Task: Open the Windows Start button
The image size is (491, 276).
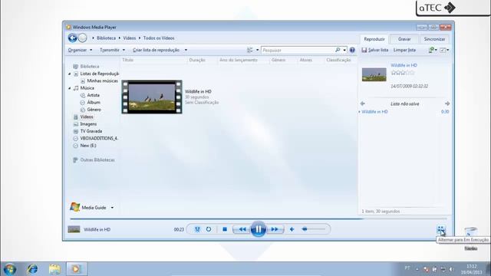Action: (10, 269)
